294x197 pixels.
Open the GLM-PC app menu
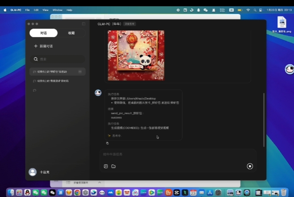tap(16, 10)
